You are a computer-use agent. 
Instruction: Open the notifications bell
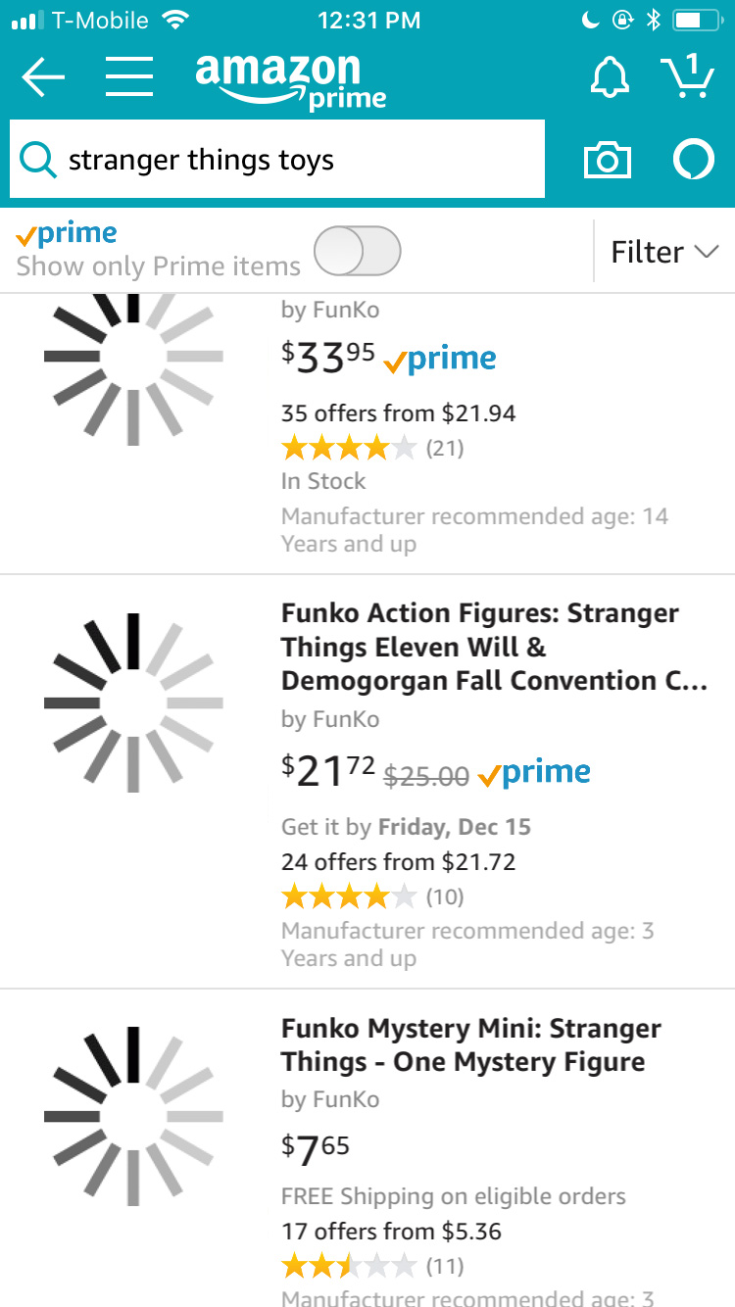(x=610, y=76)
